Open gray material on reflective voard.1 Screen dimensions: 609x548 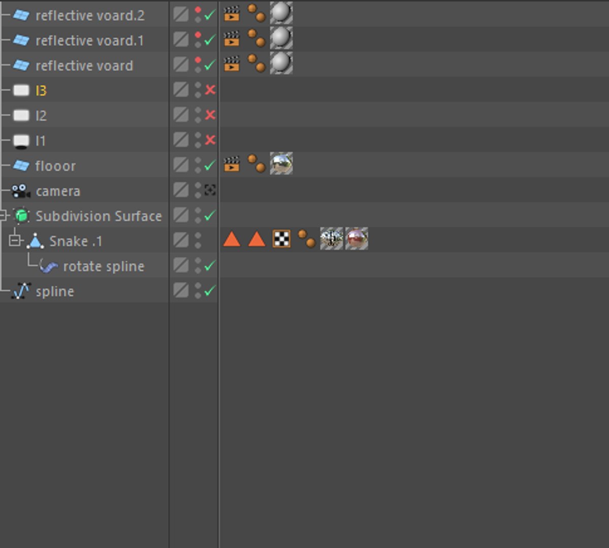[x=281, y=38]
